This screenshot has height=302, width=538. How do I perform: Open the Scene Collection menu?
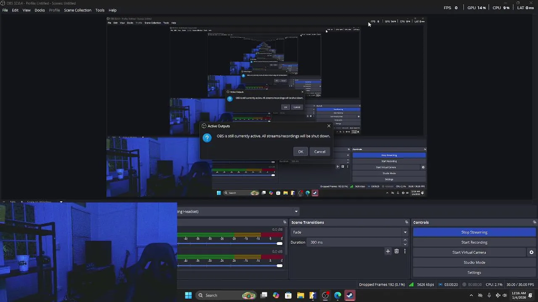point(77,10)
